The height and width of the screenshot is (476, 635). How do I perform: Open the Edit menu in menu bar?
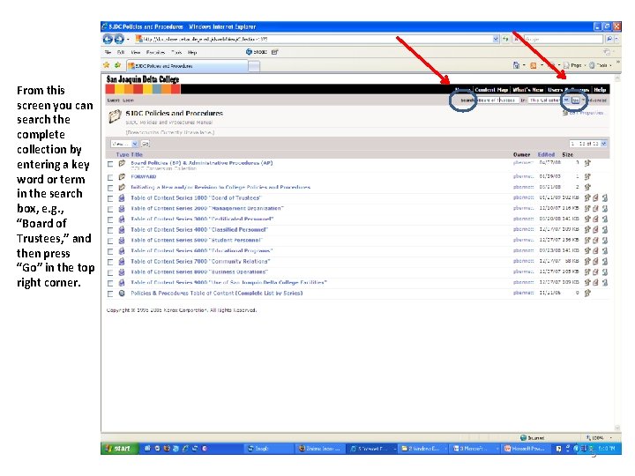click(x=121, y=52)
